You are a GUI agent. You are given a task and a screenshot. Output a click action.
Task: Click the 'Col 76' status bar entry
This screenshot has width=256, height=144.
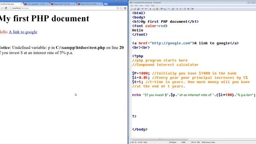tap(140, 142)
